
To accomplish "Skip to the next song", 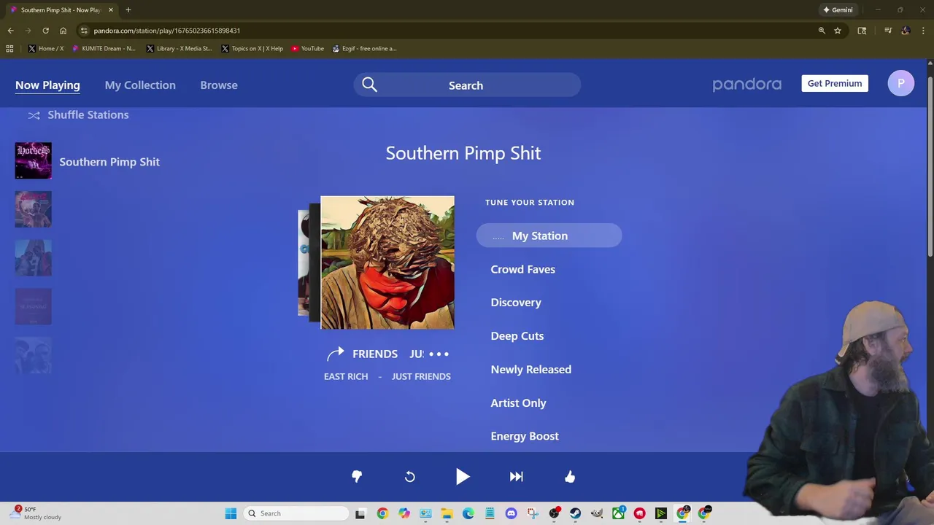I will (x=517, y=477).
